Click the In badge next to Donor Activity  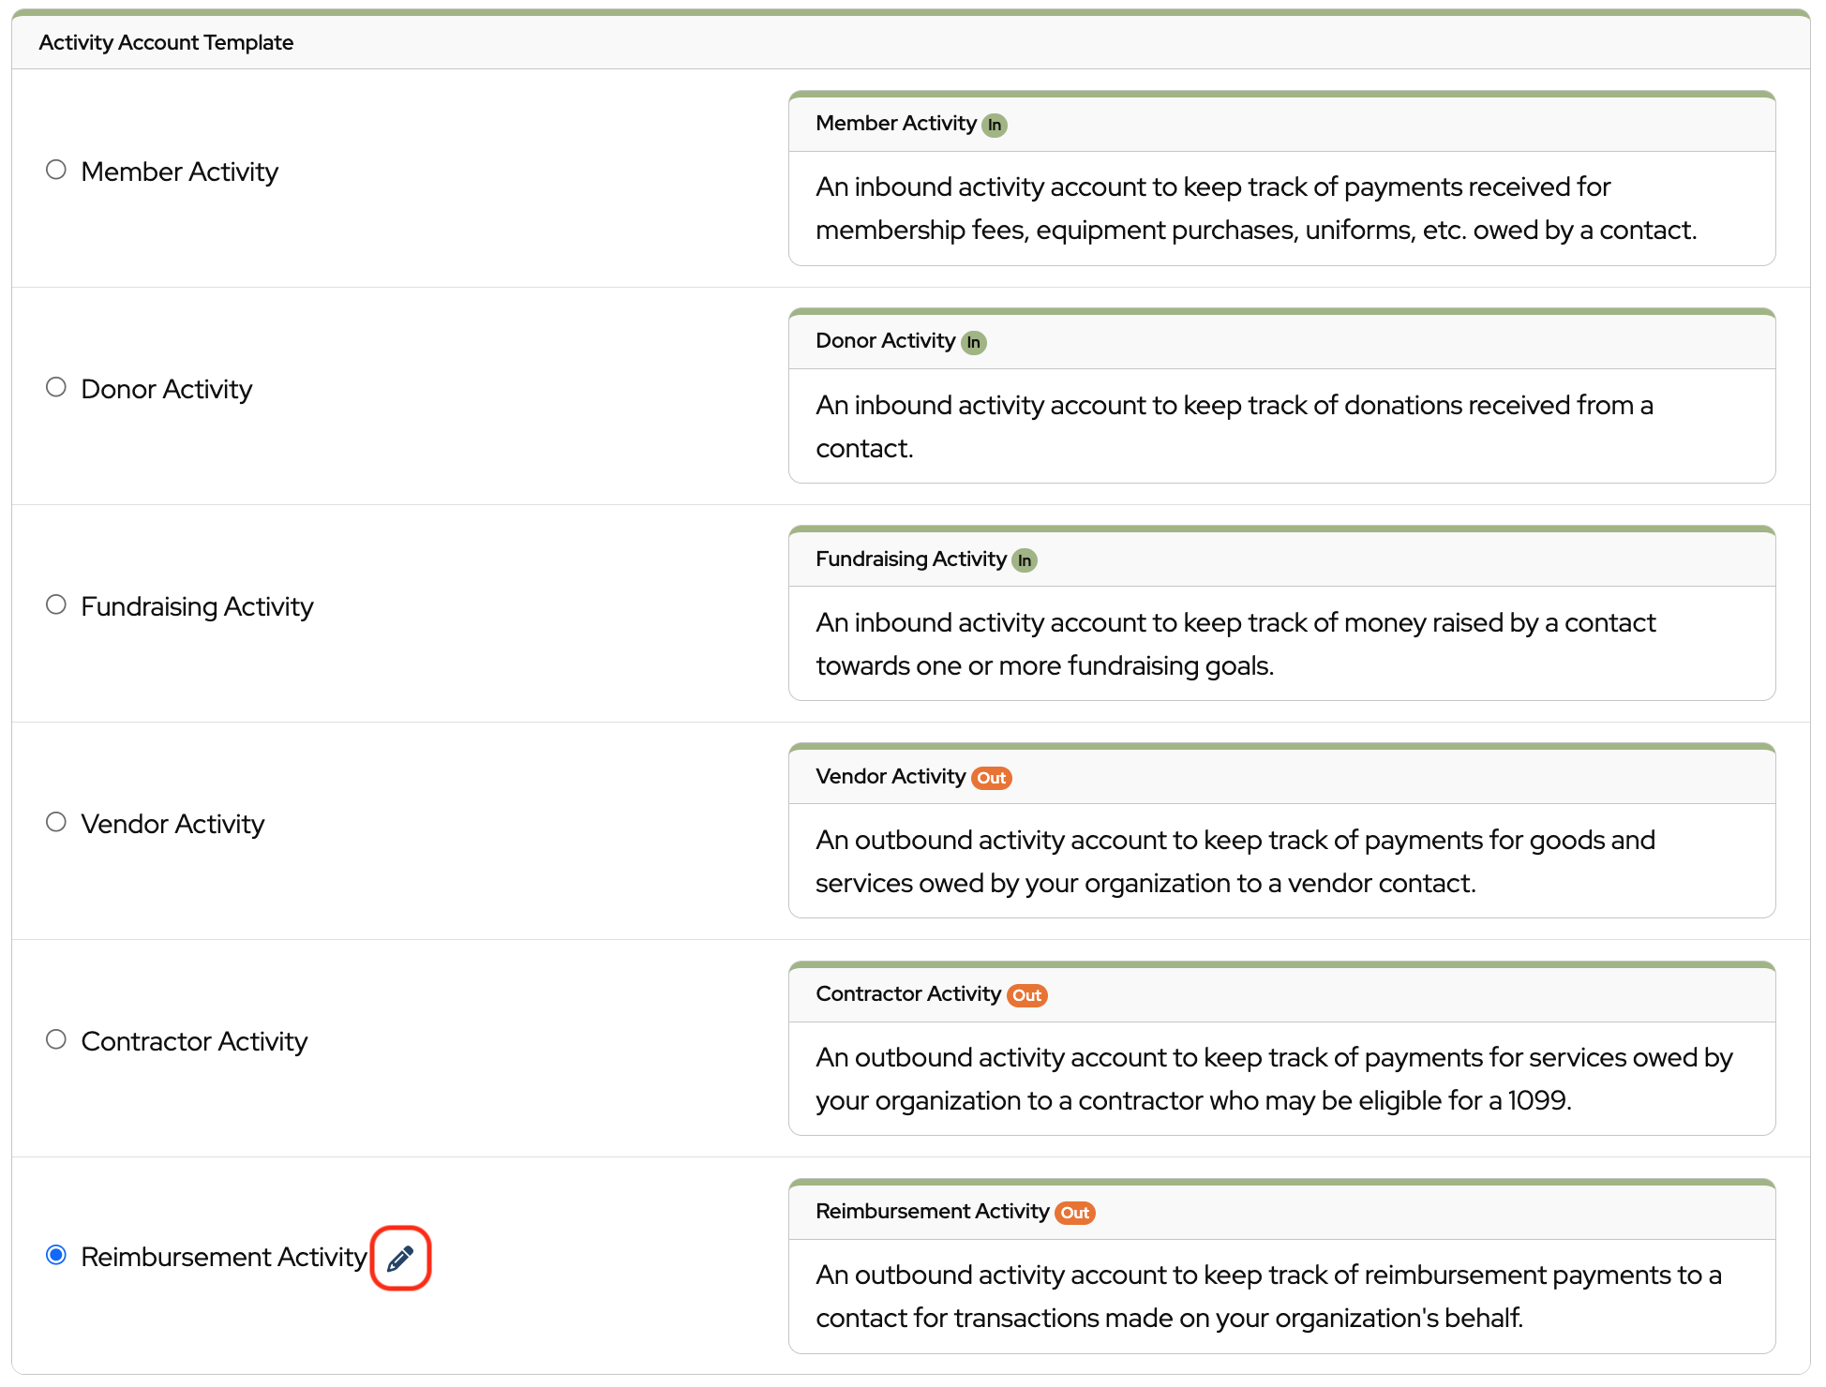pyautogui.click(x=973, y=342)
